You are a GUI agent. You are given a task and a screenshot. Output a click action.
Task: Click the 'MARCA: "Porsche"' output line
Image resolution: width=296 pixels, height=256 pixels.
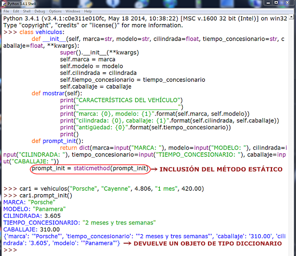29,202
